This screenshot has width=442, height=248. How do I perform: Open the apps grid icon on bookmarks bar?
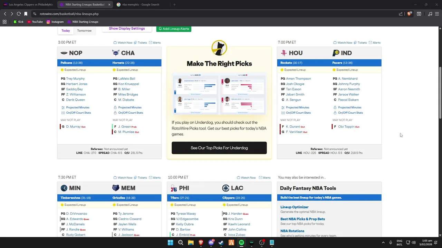click(x=4, y=22)
